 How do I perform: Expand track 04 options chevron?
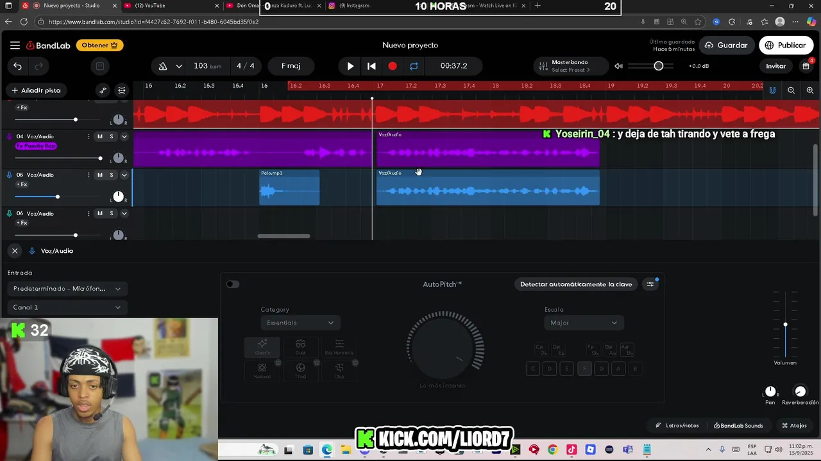pyautogui.click(x=124, y=136)
